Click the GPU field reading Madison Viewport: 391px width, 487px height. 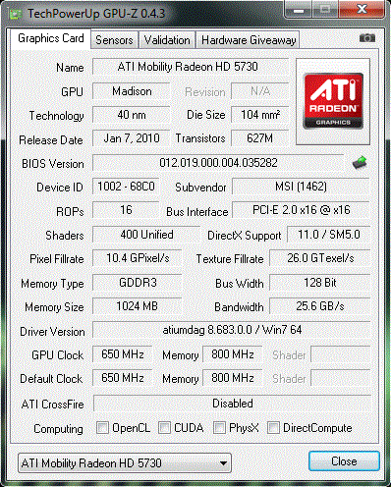tap(132, 91)
